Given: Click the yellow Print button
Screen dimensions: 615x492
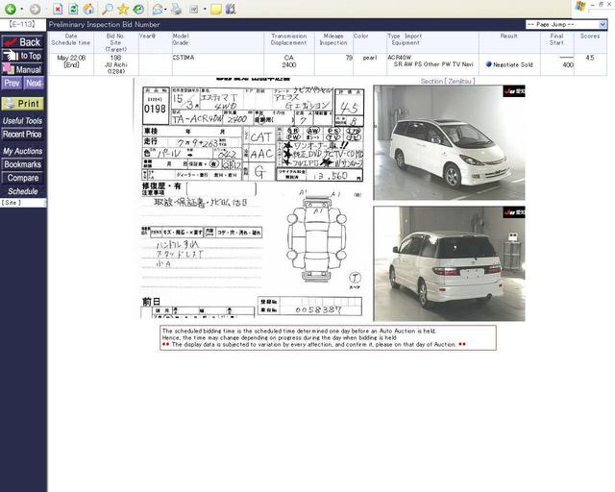Looking at the screenshot, I should (23, 104).
